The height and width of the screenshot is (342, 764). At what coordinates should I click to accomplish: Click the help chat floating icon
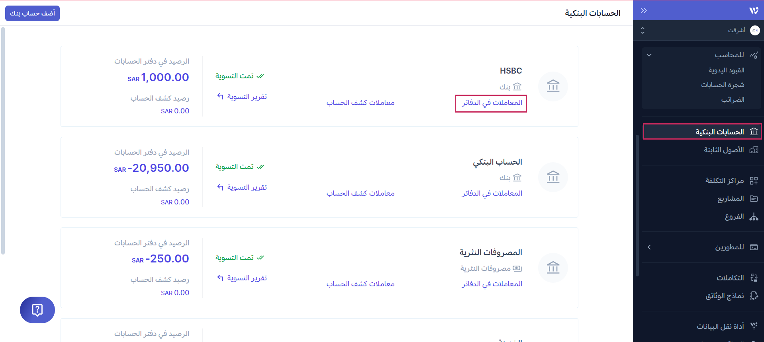coord(37,310)
